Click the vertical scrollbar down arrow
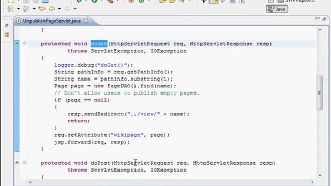The width and height of the screenshot is (331, 186). coord(320,175)
